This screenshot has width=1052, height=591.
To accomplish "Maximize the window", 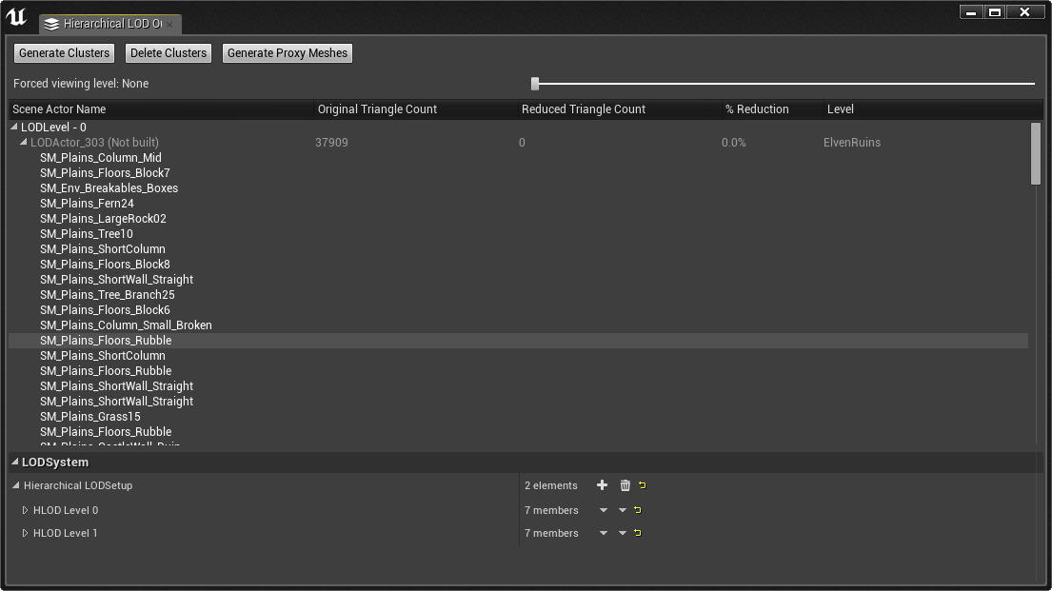I will [x=994, y=12].
